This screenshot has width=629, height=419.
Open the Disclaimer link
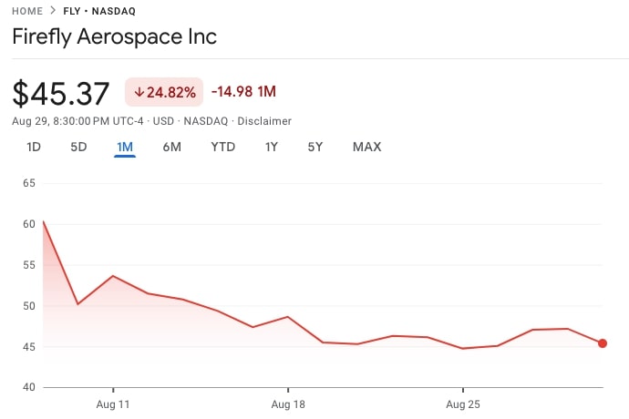pyautogui.click(x=264, y=121)
